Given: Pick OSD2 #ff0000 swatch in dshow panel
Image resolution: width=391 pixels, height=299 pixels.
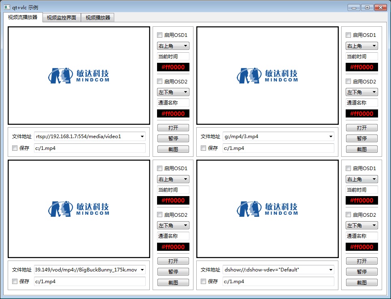Looking at the screenshot, I should tap(361, 247).
